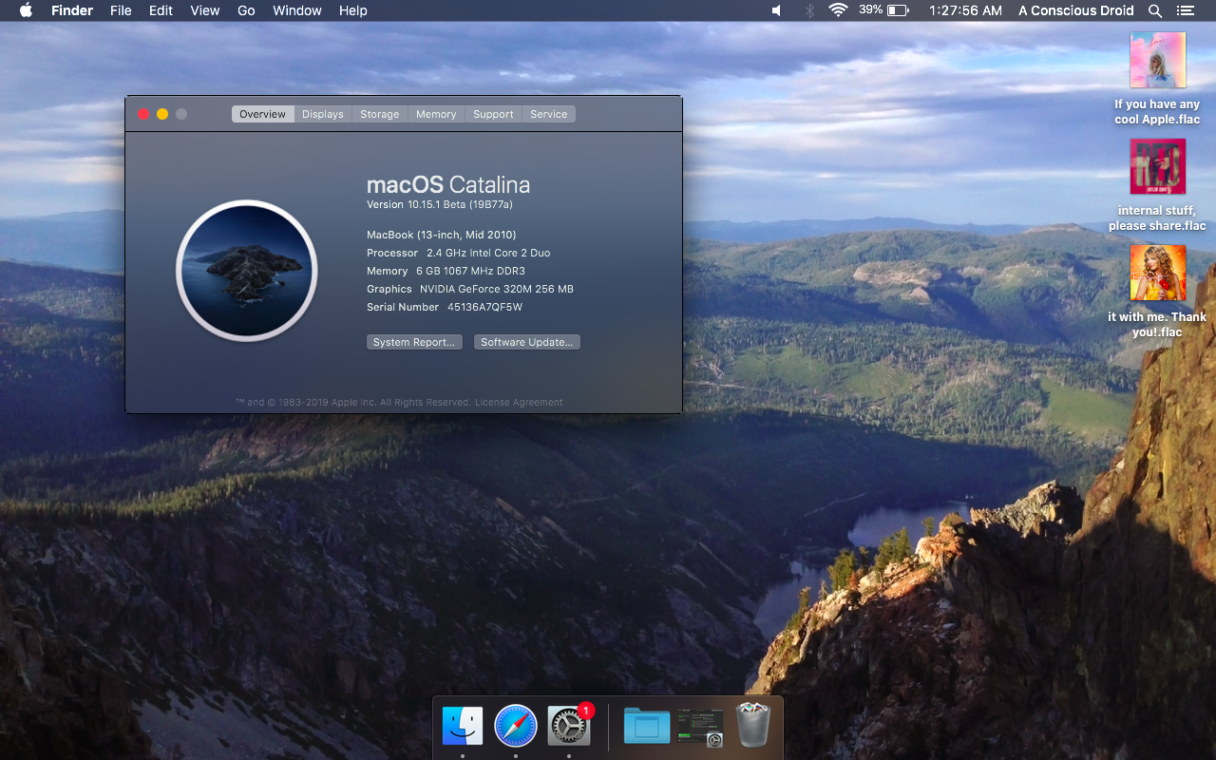Show Notification Center list icon
The image size is (1216, 760).
[x=1185, y=10]
